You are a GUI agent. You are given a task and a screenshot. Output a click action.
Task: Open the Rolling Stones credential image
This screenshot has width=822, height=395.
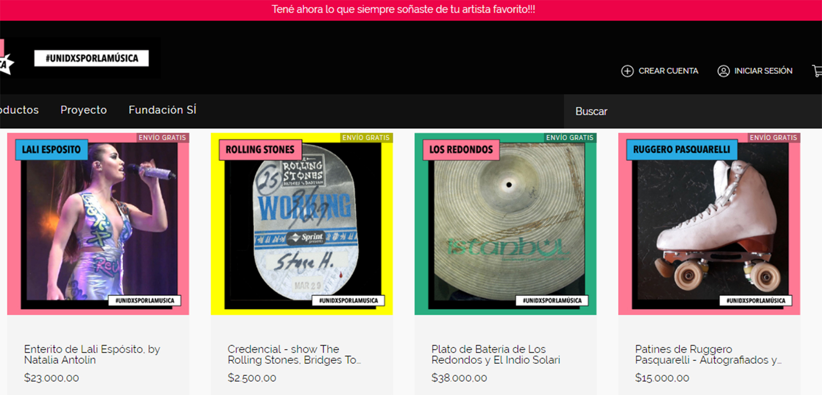pos(302,224)
